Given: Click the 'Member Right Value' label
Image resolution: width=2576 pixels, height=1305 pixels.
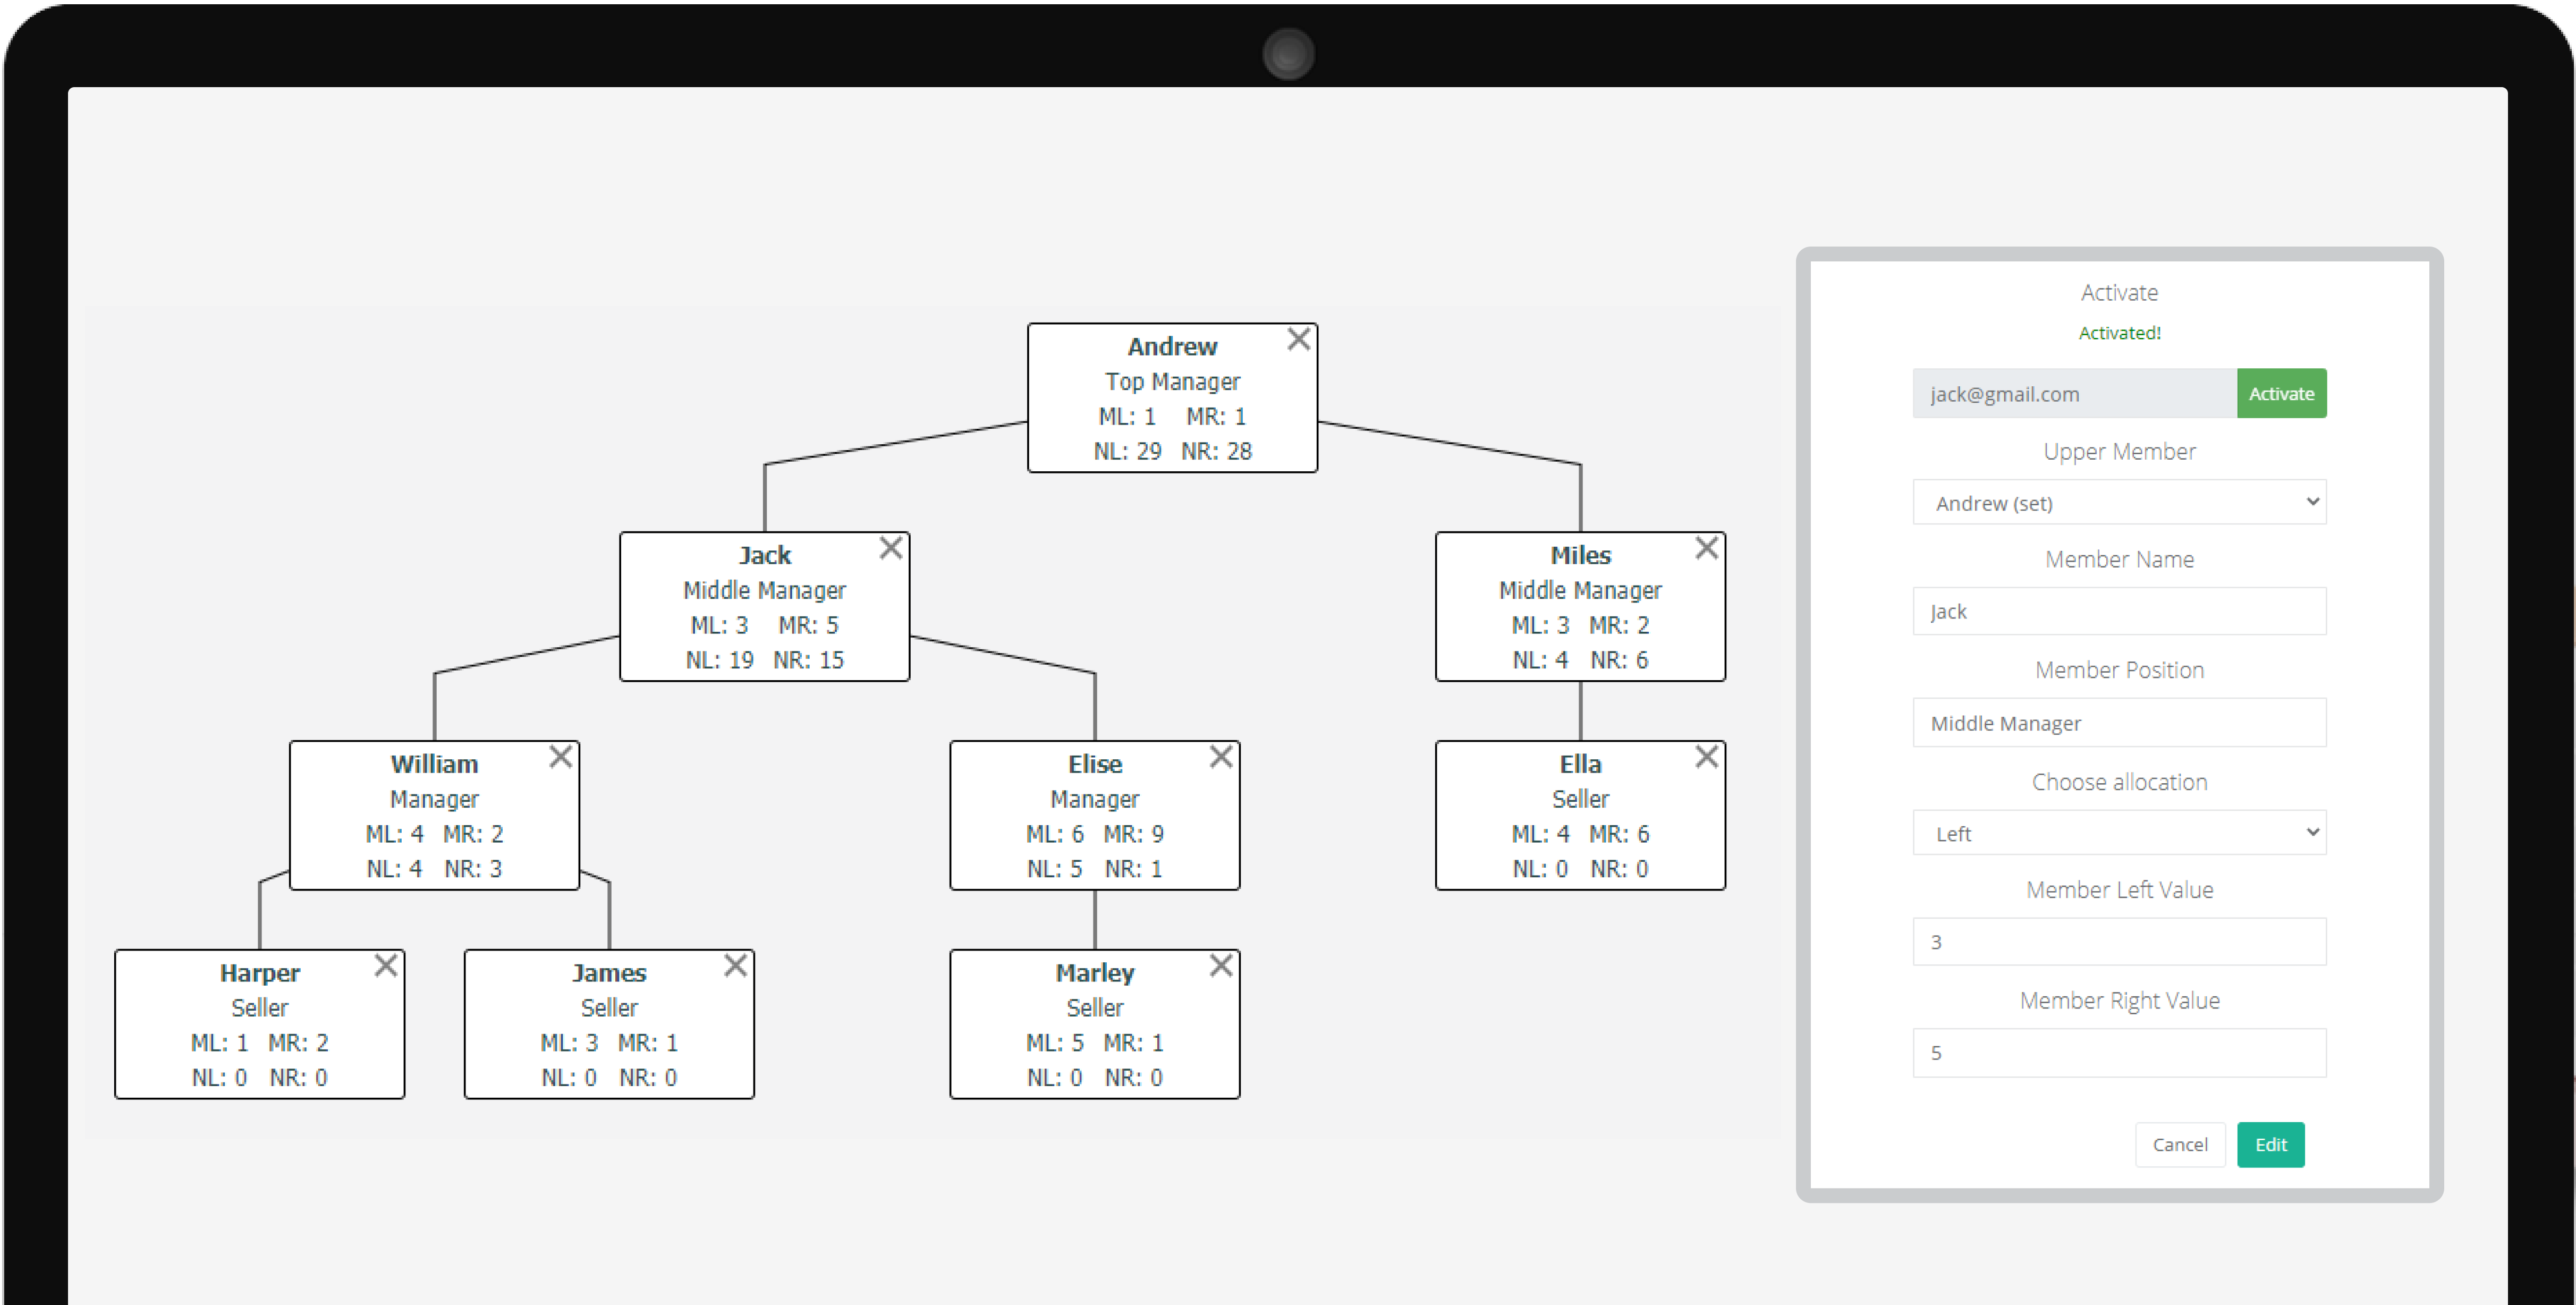Looking at the screenshot, I should point(2119,1000).
